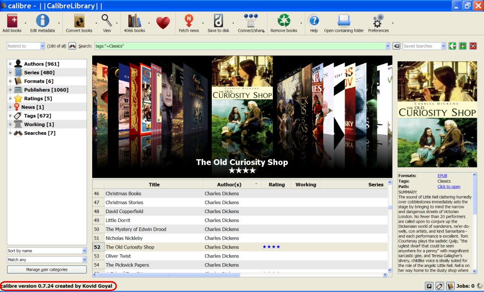Viewport: 484px width, 292px height.
Task: Open Edit metadata dropdown arrow
Action: (59, 23)
